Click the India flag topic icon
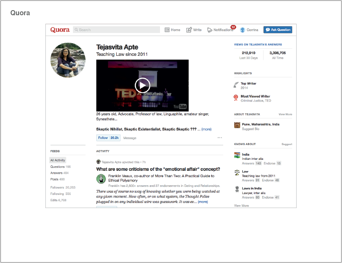The height and width of the screenshot is (263, 342). click(237, 155)
